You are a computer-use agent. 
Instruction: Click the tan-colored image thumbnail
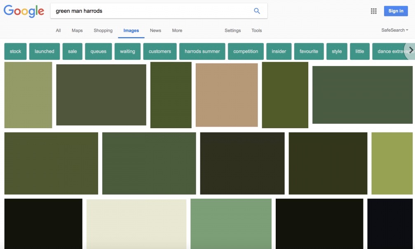(227, 95)
